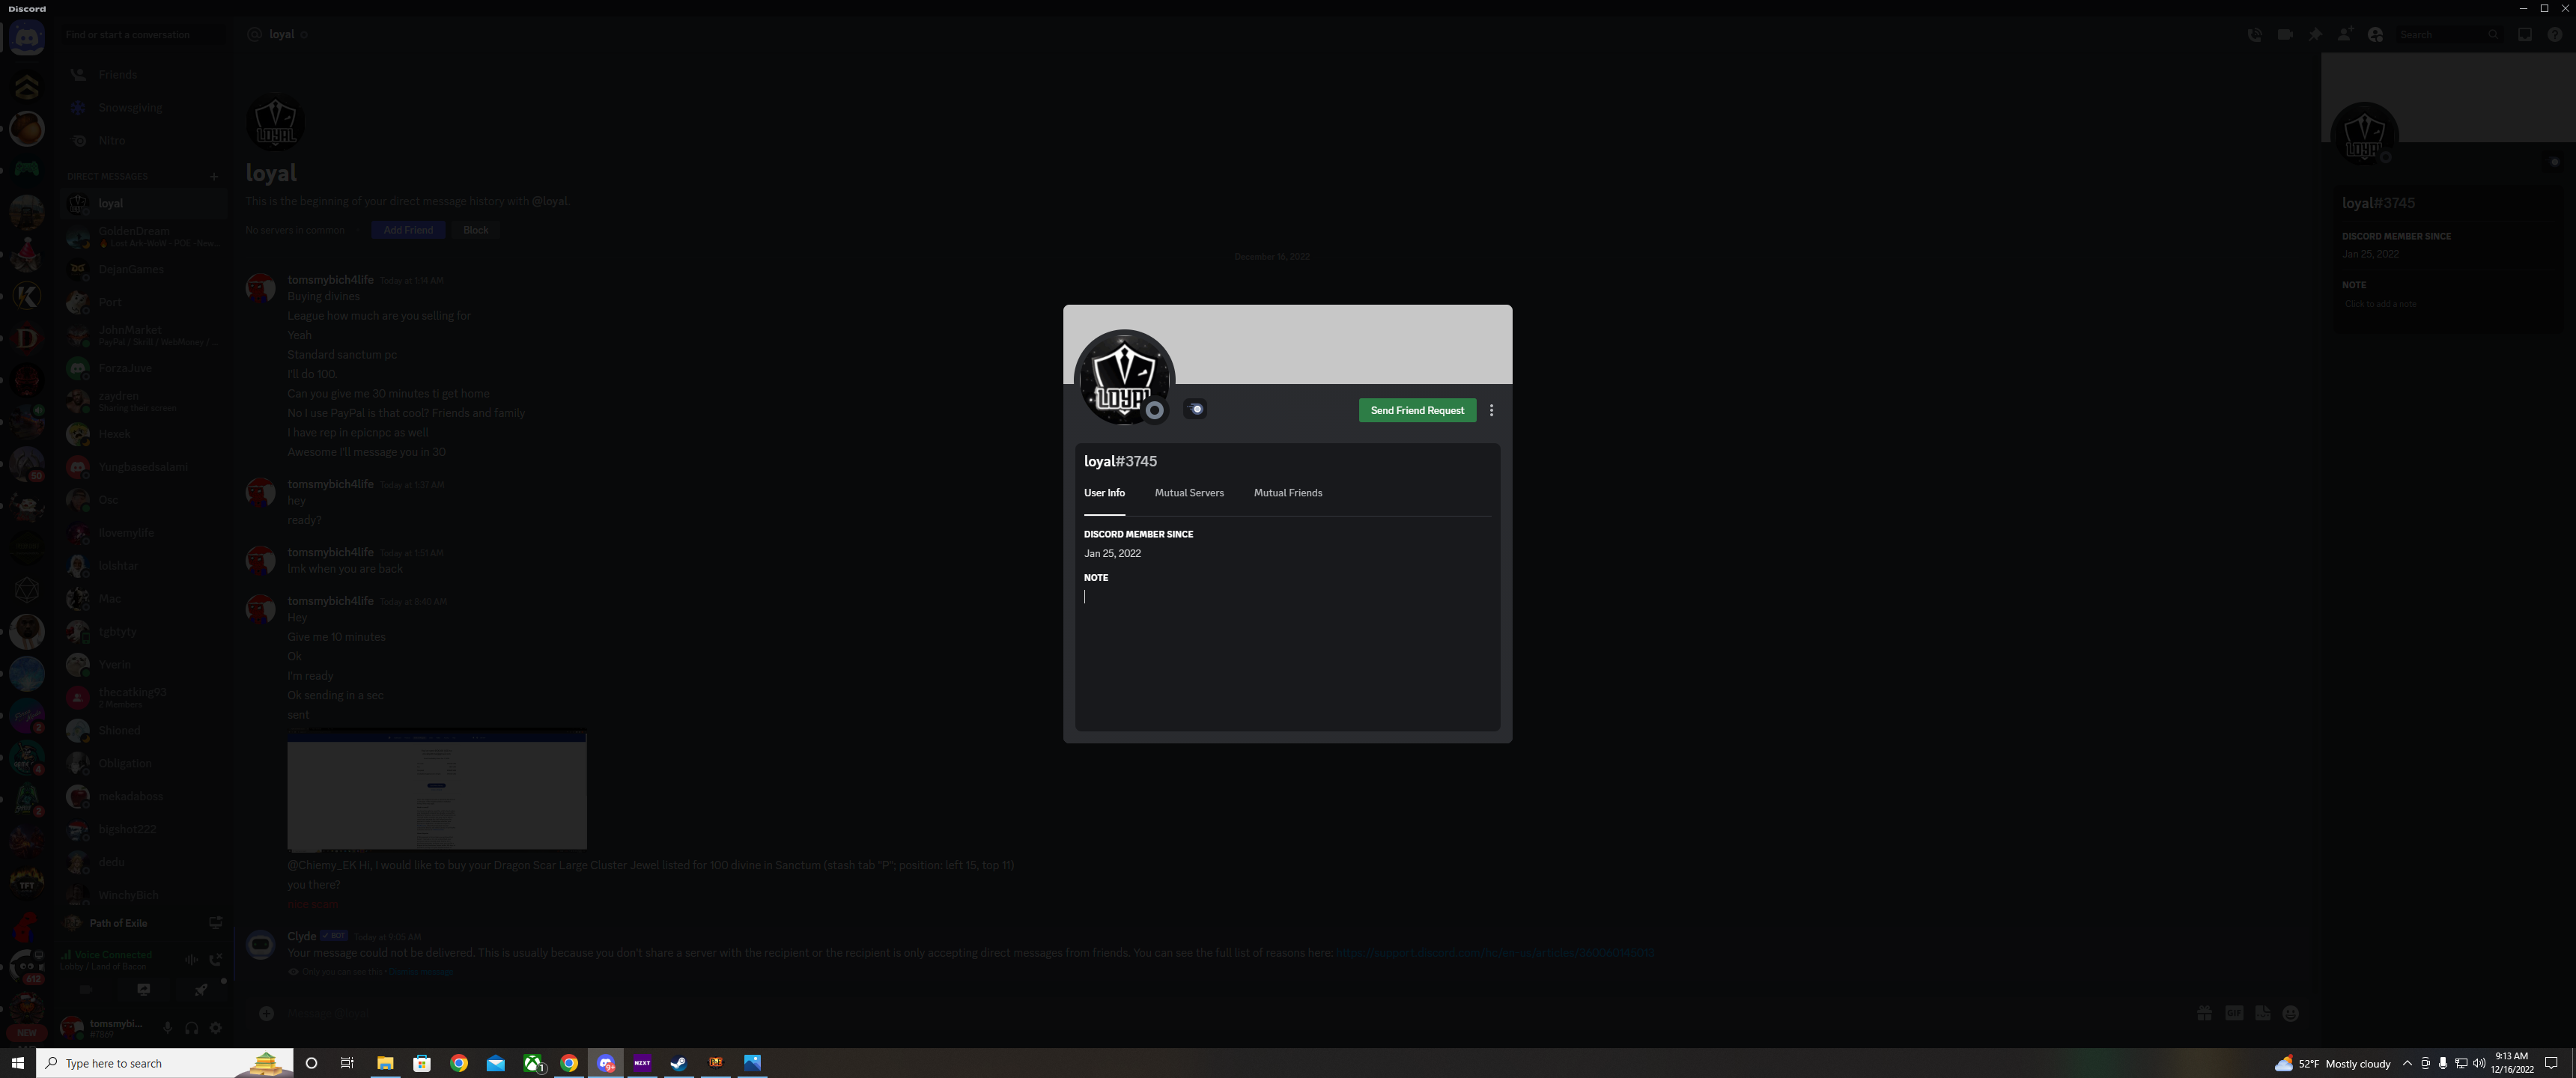Image resolution: width=2576 pixels, height=1078 pixels.
Task: Open the WinchyBich direct message
Action: 143,895
